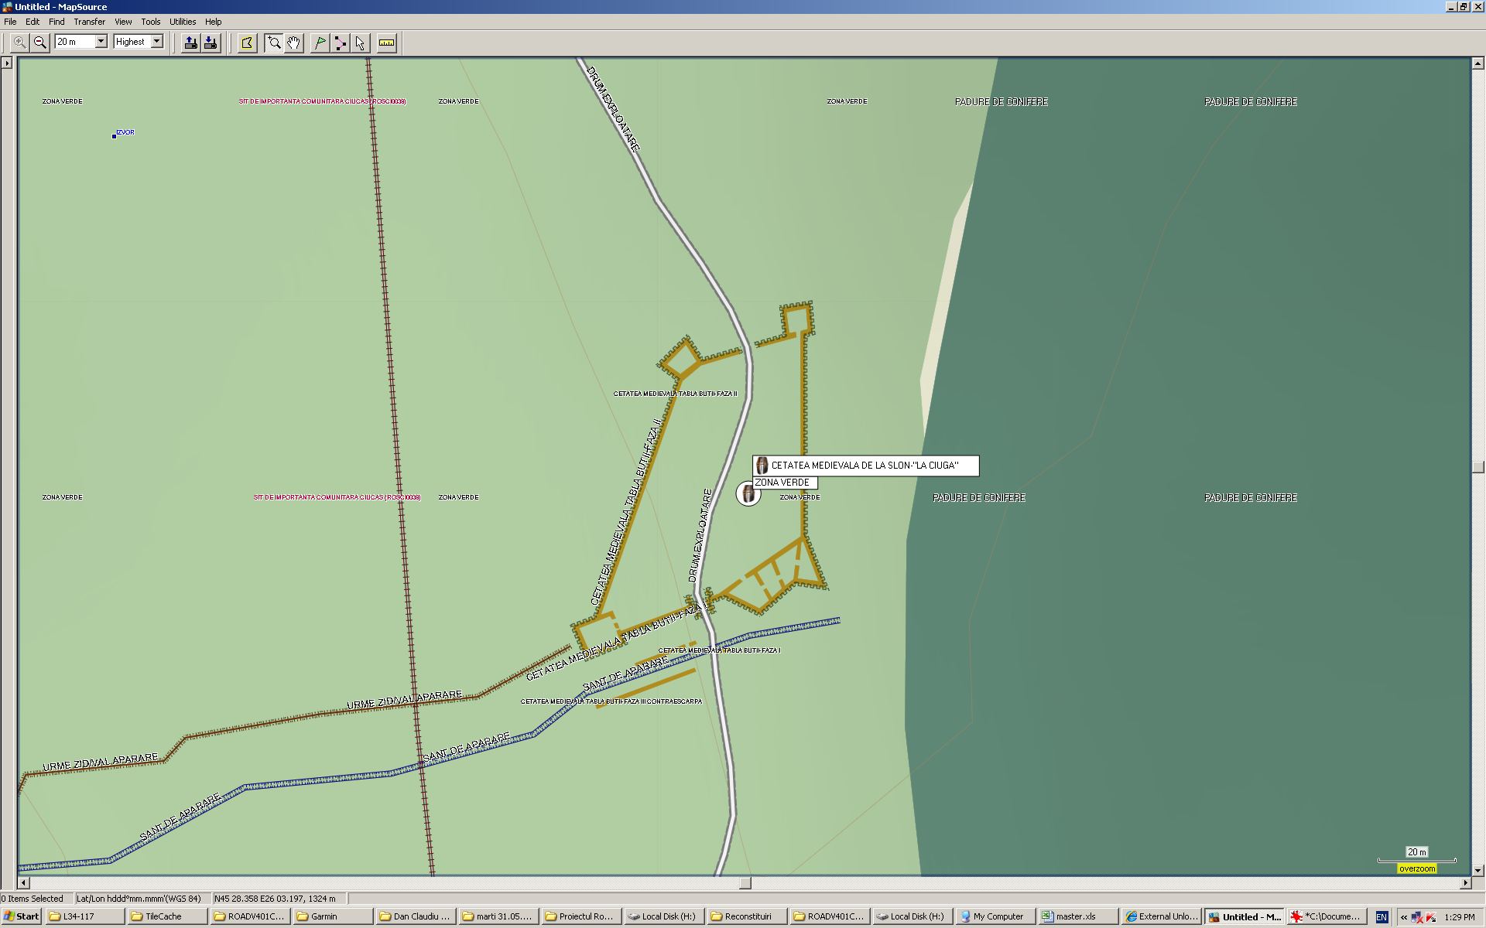The width and height of the screenshot is (1486, 928).
Task: Open the Find menu
Action: (x=56, y=22)
